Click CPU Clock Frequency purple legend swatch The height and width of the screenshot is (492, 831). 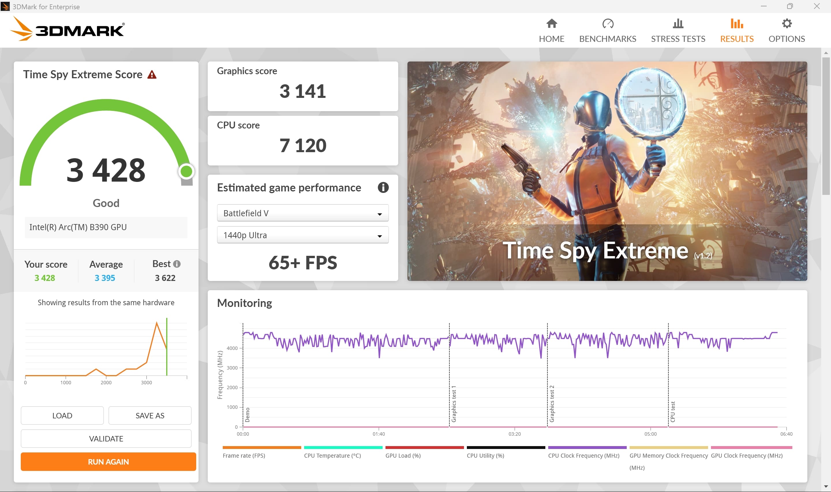point(587,448)
